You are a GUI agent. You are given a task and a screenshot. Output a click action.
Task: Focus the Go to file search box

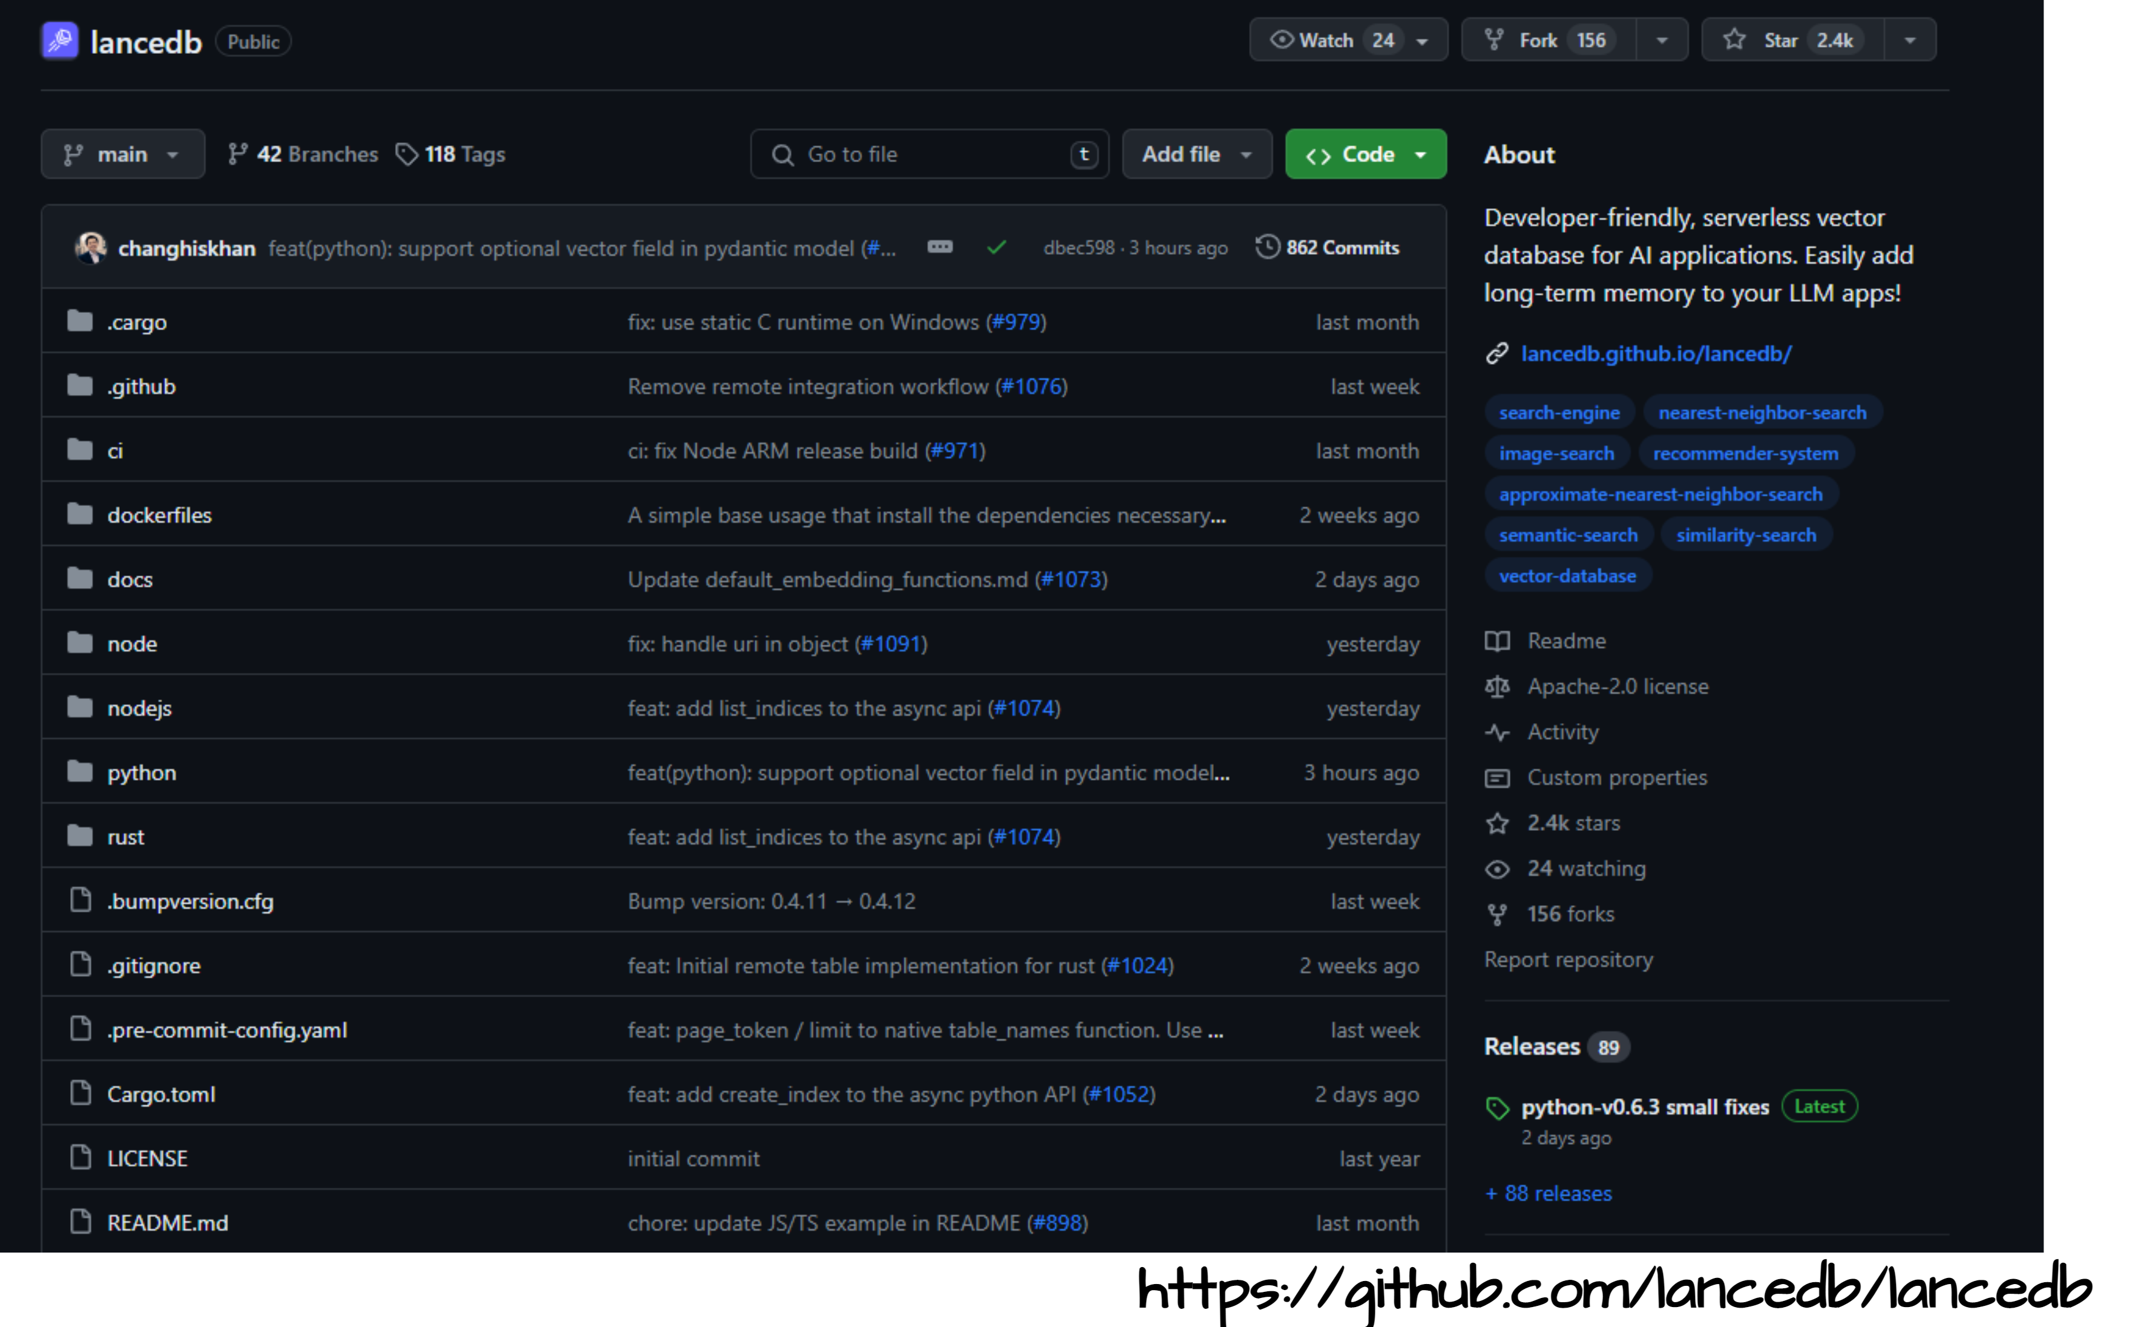[929, 154]
